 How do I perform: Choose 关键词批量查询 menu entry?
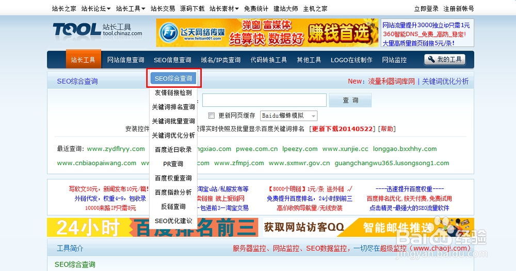point(173,121)
